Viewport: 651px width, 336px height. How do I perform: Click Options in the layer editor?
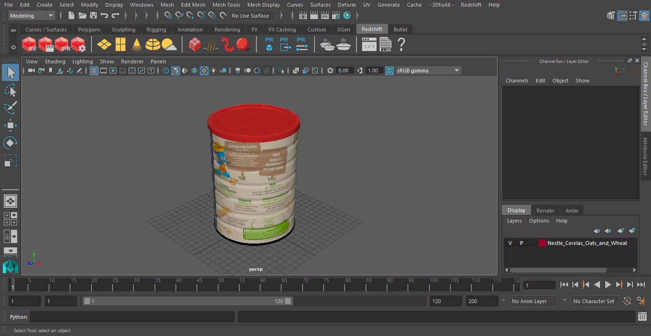(539, 221)
